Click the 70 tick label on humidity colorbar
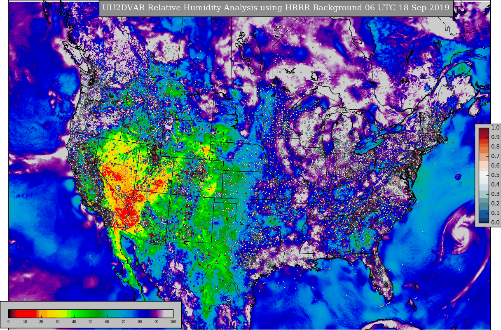Screen dimensions: 501x330 click(x=124, y=322)
